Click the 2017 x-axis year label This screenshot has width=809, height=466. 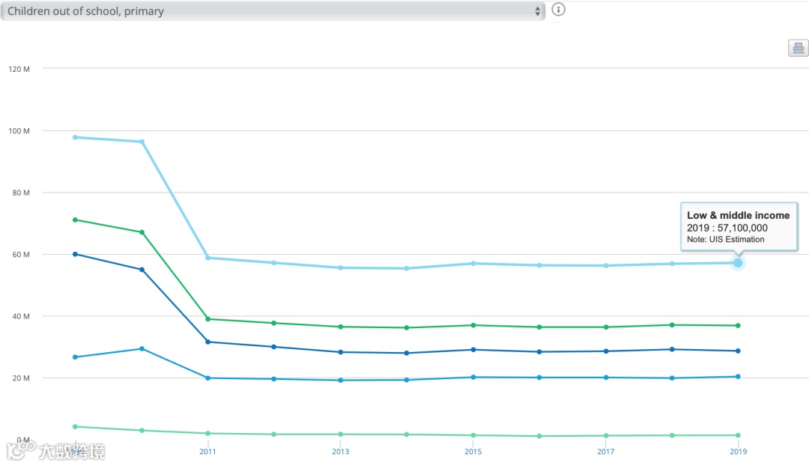coord(606,452)
